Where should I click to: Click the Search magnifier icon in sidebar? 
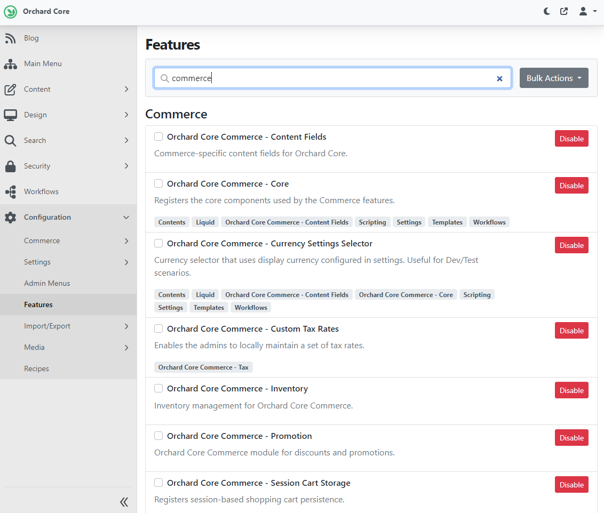(x=10, y=140)
